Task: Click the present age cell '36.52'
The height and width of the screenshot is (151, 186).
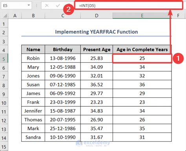Action: (x=97, y=84)
